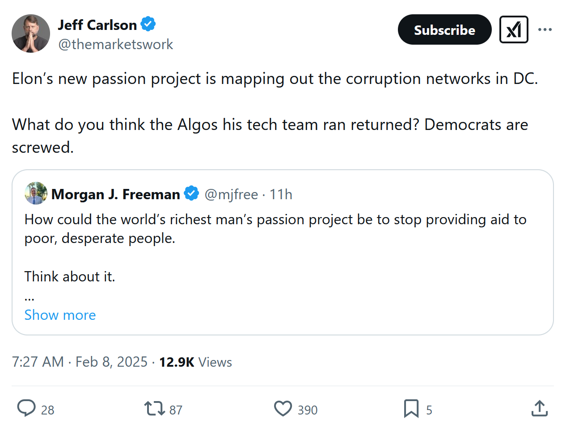Image resolution: width=566 pixels, height=427 pixels.
Task: Click Morgan J. Freeman's verified badge
Action: (x=192, y=193)
